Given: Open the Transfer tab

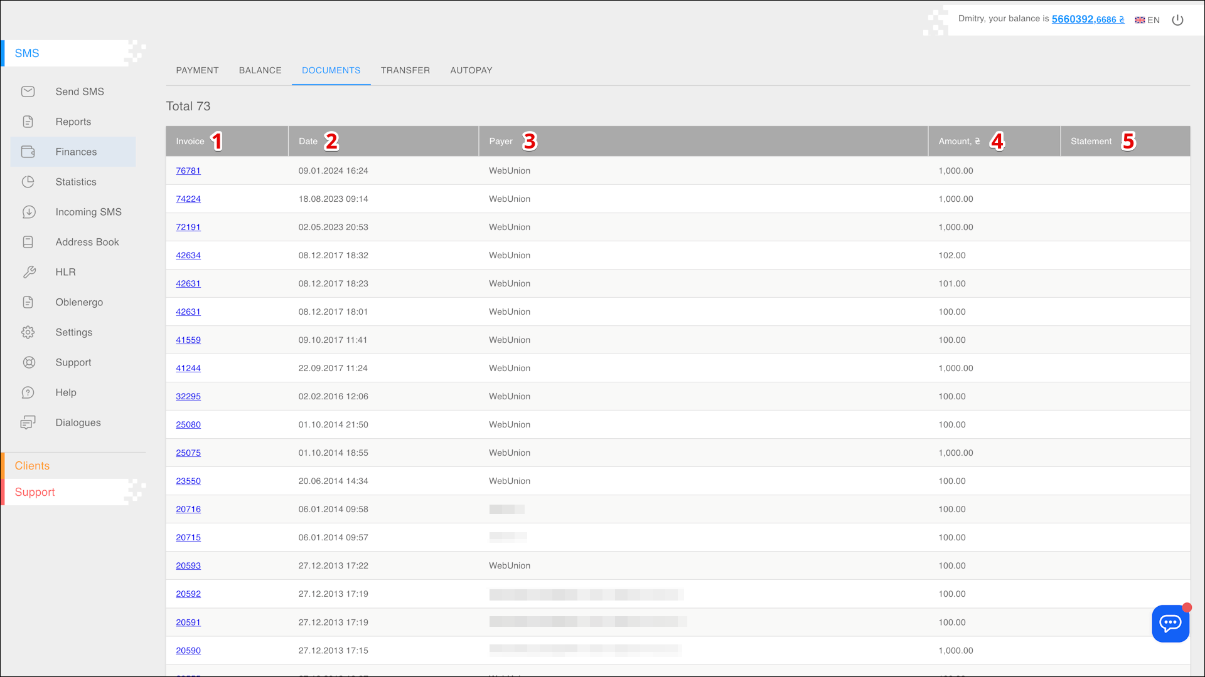Looking at the screenshot, I should pos(405,70).
